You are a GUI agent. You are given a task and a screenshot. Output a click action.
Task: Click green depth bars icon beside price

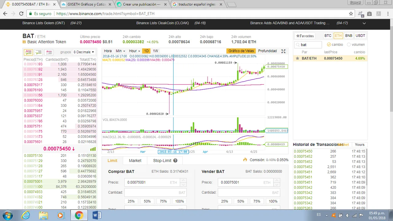click(x=93, y=149)
